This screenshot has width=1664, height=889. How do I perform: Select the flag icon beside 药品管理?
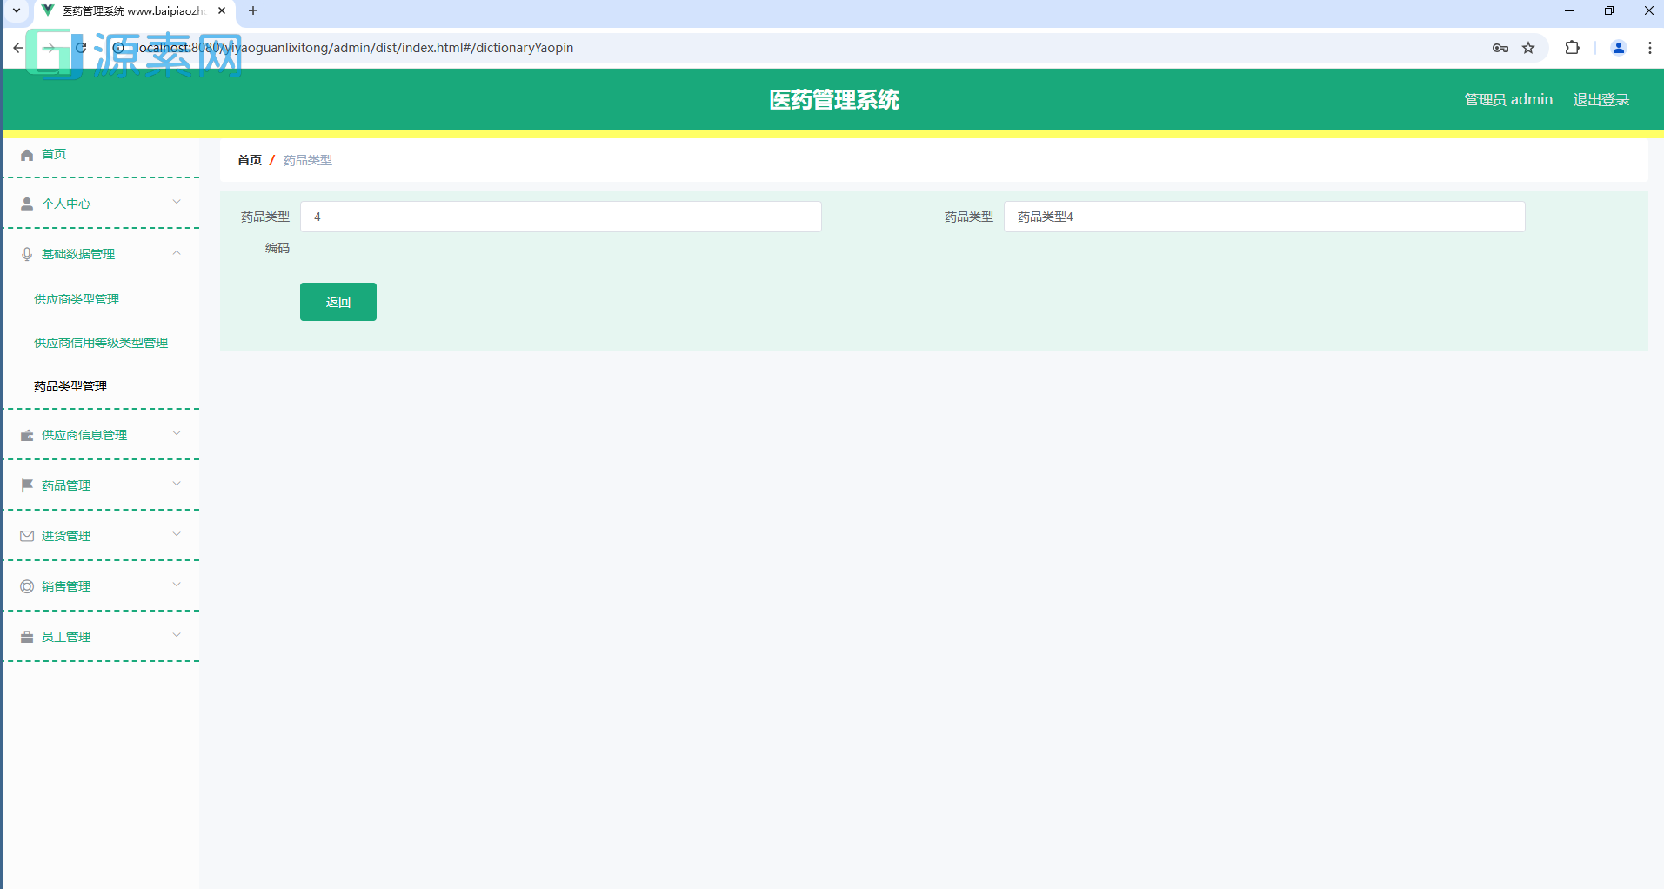[27, 485]
